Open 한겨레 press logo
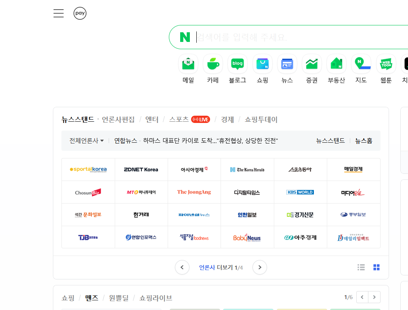The image size is (408, 310). [141, 215]
